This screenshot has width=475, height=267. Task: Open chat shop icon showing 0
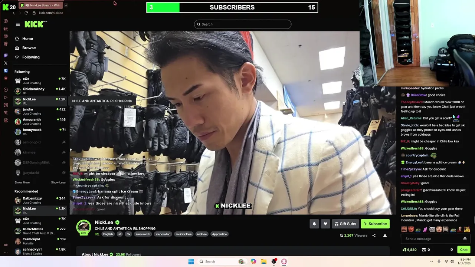pyautogui.click(x=426, y=250)
